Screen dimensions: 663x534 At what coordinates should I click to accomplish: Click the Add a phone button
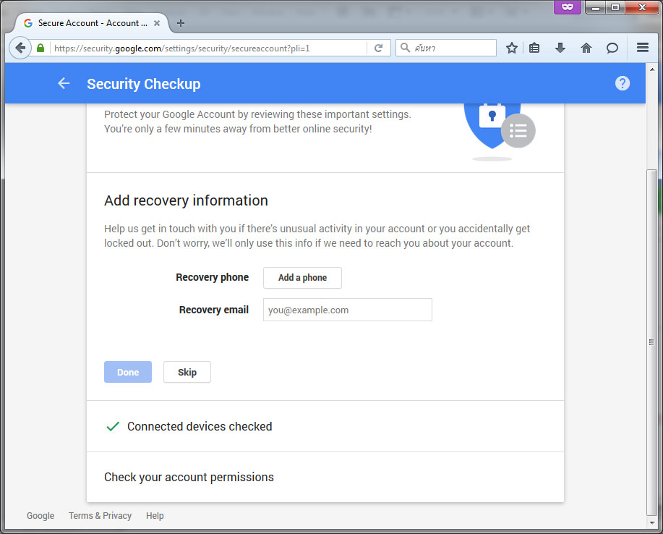point(302,278)
